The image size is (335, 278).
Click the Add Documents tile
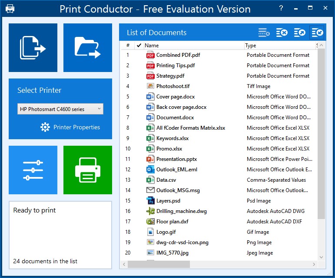click(33, 48)
